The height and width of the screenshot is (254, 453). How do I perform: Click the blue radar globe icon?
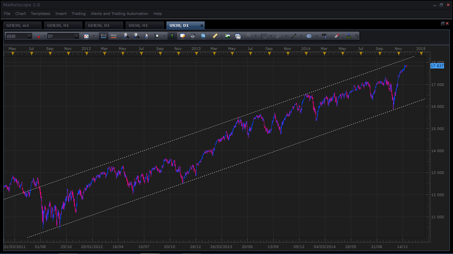(203, 36)
